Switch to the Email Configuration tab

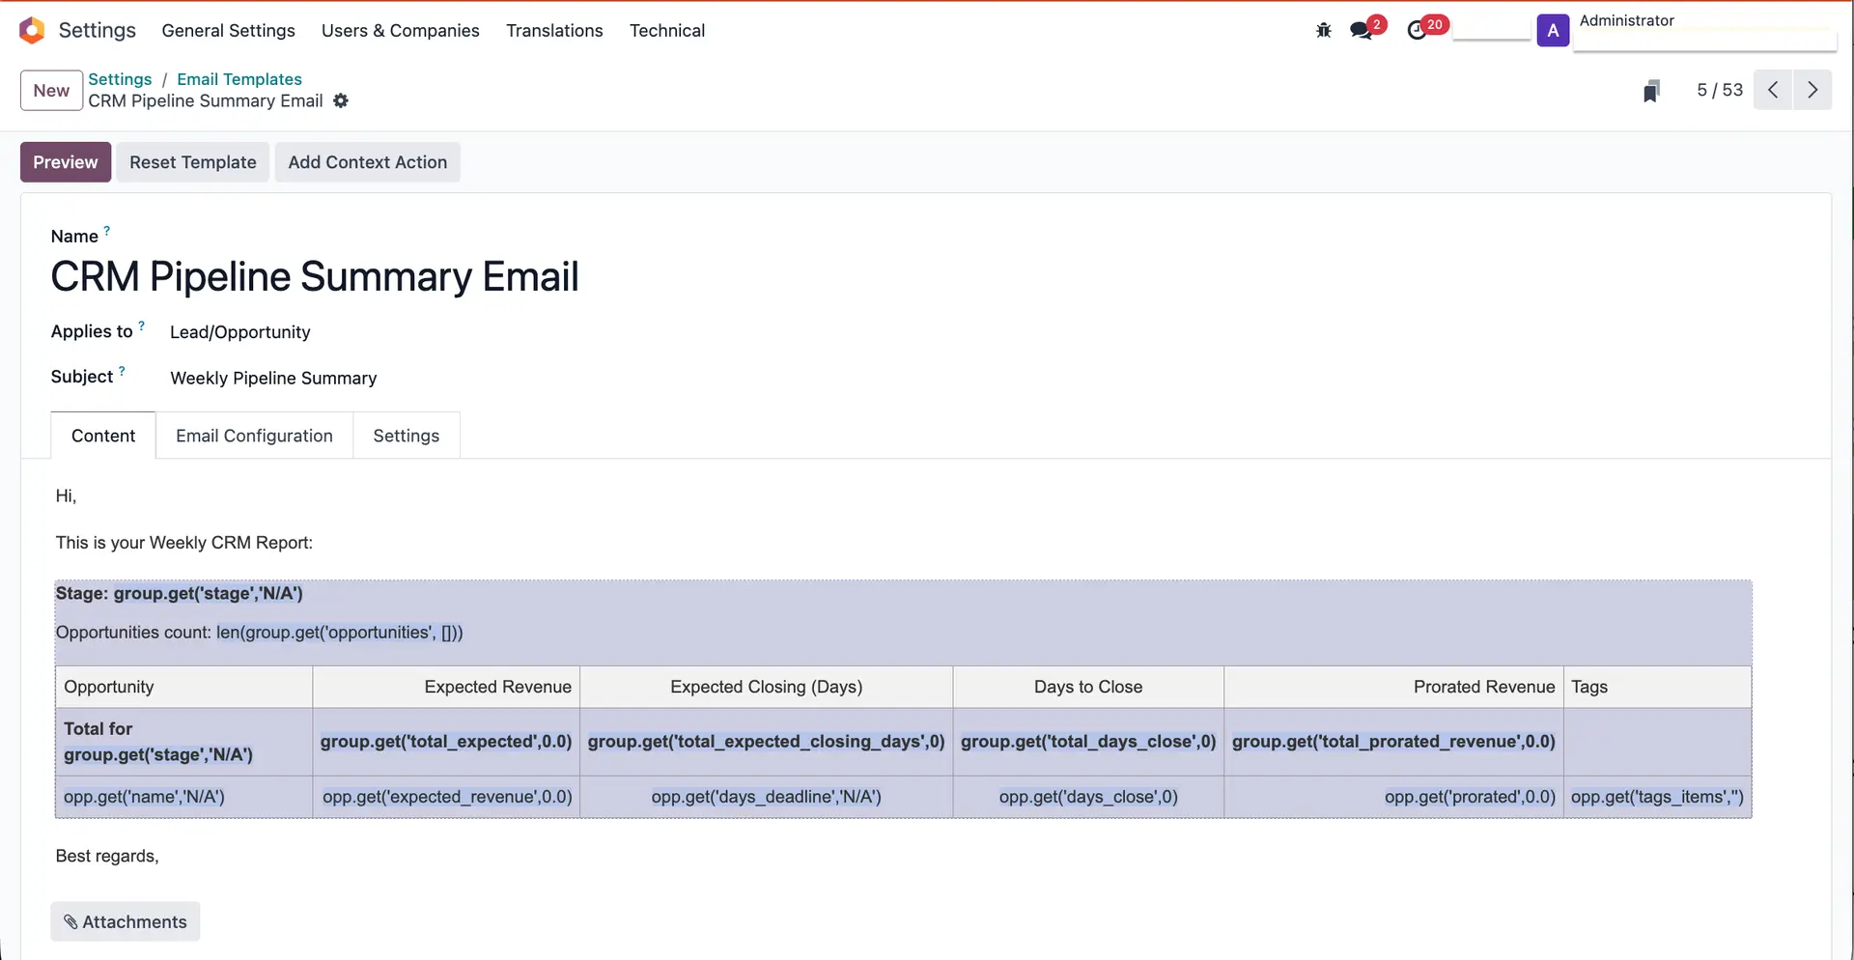[254, 436]
